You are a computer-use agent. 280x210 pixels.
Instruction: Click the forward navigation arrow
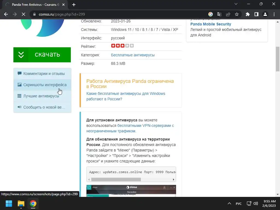point(15,14)
